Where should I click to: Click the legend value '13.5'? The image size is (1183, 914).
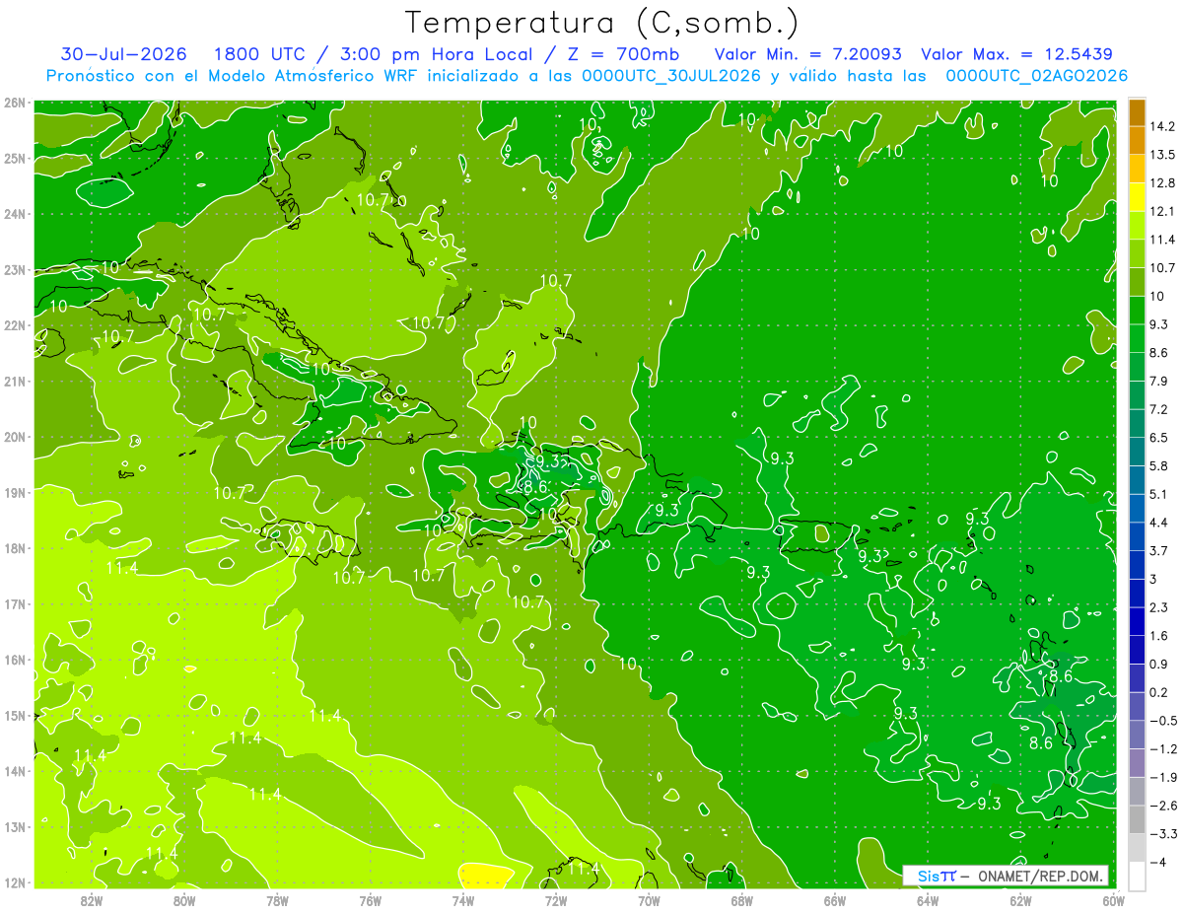(x=1161, y=154)
